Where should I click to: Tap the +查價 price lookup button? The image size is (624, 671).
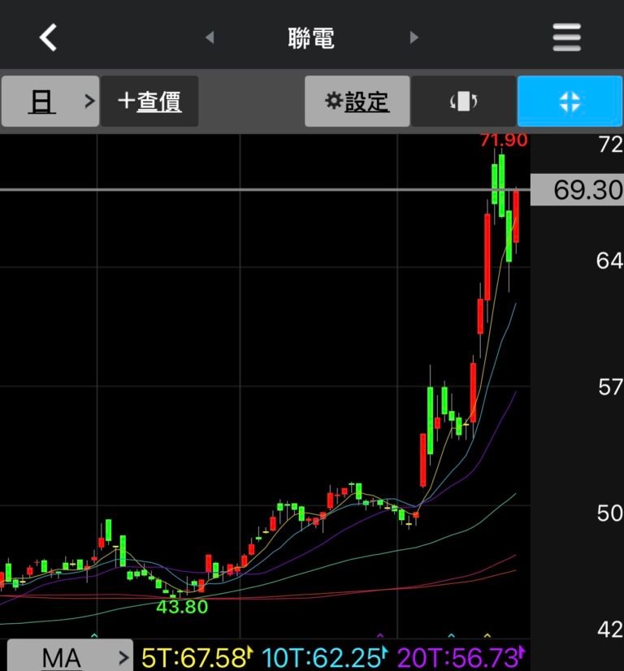coord(149,102)
